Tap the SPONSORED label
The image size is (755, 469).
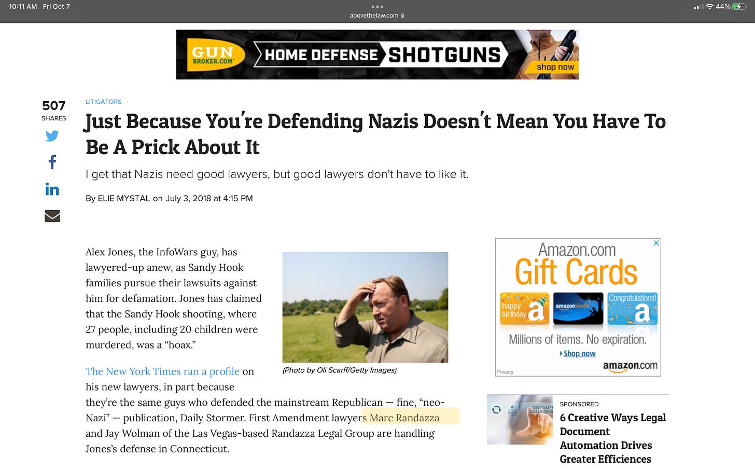click(579, 404)
